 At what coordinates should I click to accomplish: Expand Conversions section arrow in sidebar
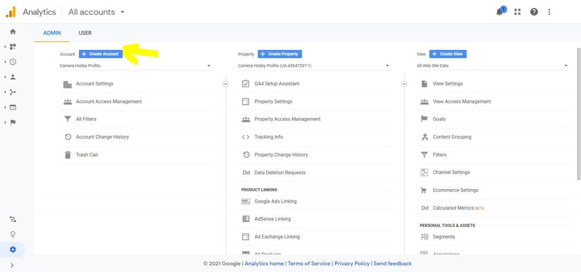point(5,123)
